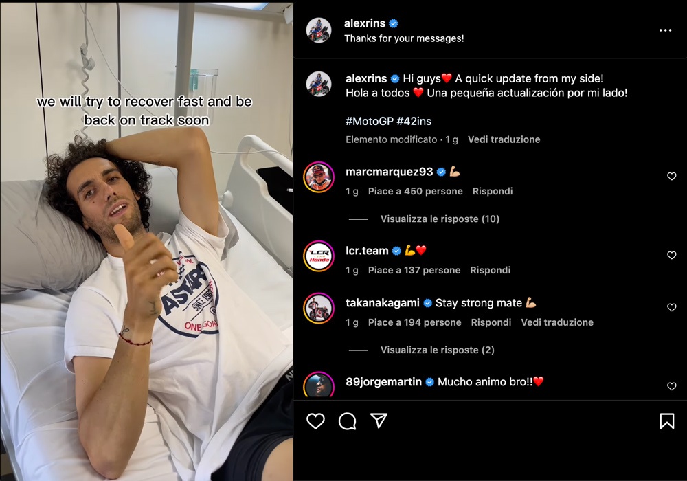Like the post with the heart icon
The width and height of the screenshot is (687, 481).
click(315, 421)
